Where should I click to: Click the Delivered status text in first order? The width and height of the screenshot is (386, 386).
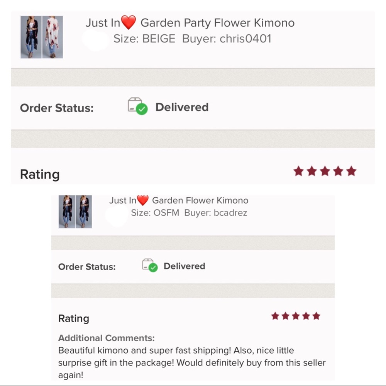(x=182, y=107)
